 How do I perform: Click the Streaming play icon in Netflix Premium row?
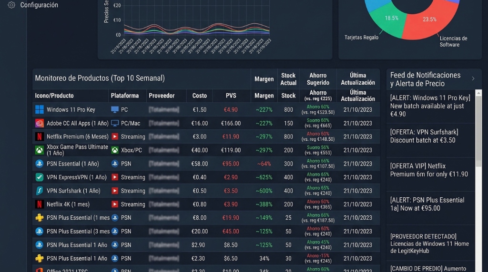click(115, 136)
